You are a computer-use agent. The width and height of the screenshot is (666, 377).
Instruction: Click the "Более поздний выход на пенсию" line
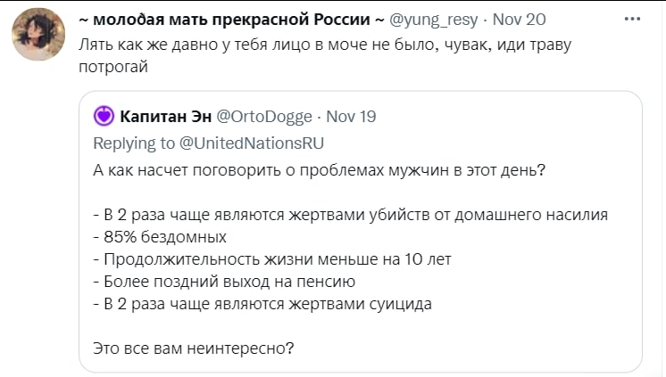coord(224,282)
